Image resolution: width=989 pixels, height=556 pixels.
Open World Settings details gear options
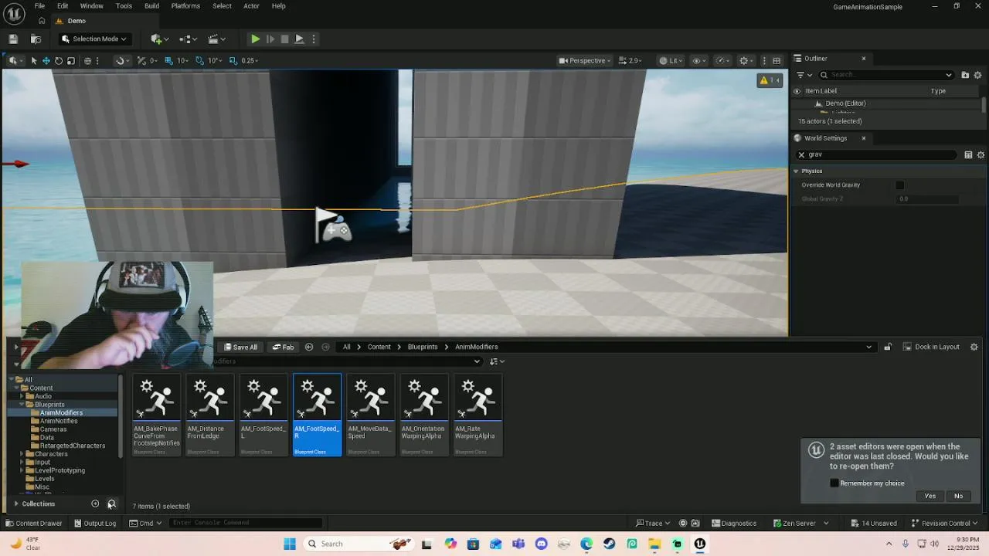tap(981, 154)
